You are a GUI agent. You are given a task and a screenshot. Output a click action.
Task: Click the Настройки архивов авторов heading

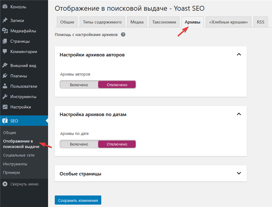click(92, 55)
